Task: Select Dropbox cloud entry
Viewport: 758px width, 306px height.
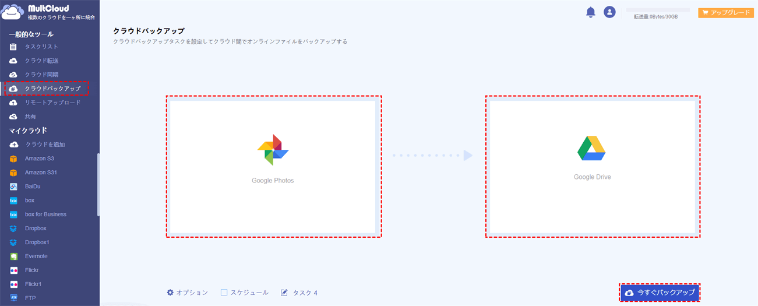Action: pos(36,228)
